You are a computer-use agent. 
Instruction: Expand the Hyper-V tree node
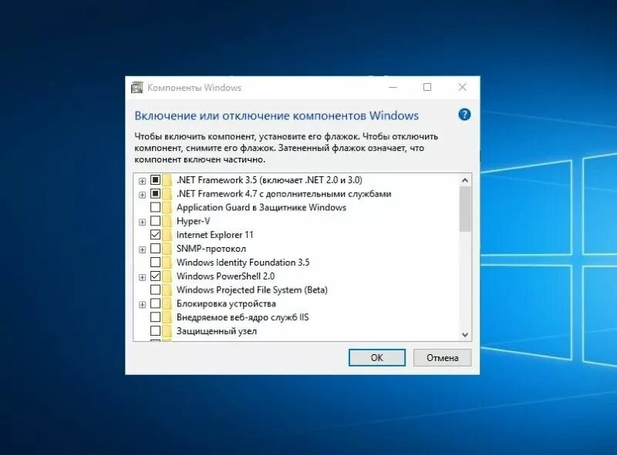click(x=142, y=222)
